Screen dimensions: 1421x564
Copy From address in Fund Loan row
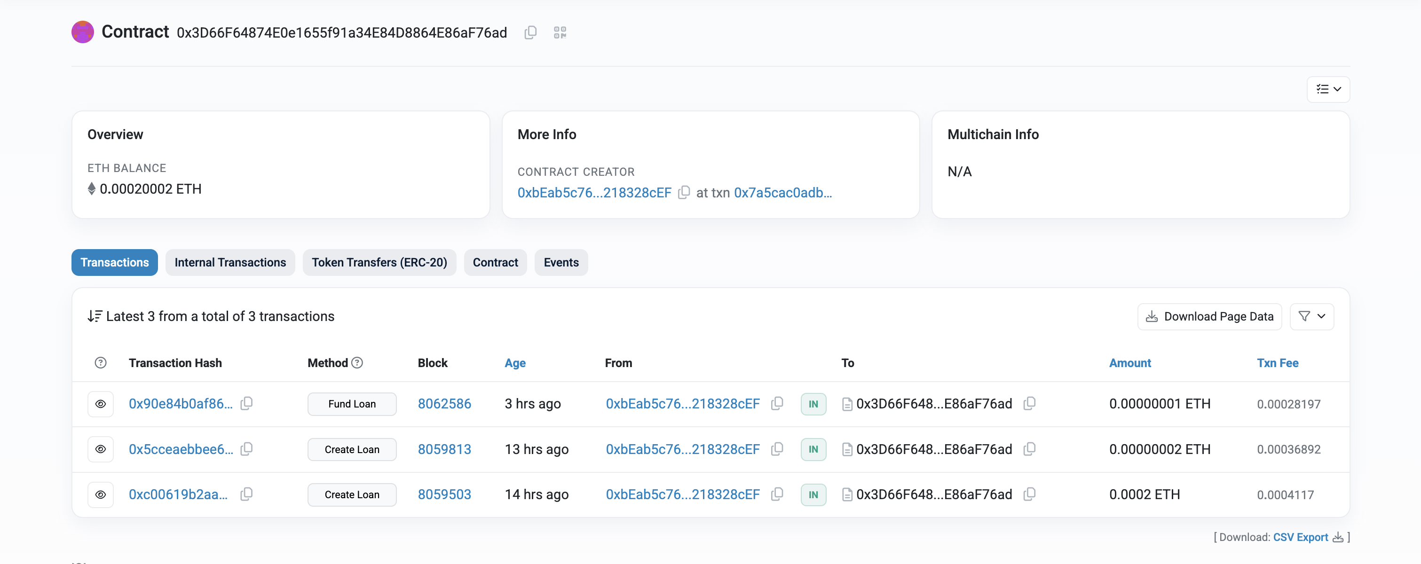(x=777, y=404)
